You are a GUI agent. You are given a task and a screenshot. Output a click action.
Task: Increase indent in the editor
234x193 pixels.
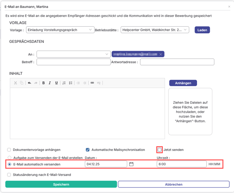click(x=84, y=83)
